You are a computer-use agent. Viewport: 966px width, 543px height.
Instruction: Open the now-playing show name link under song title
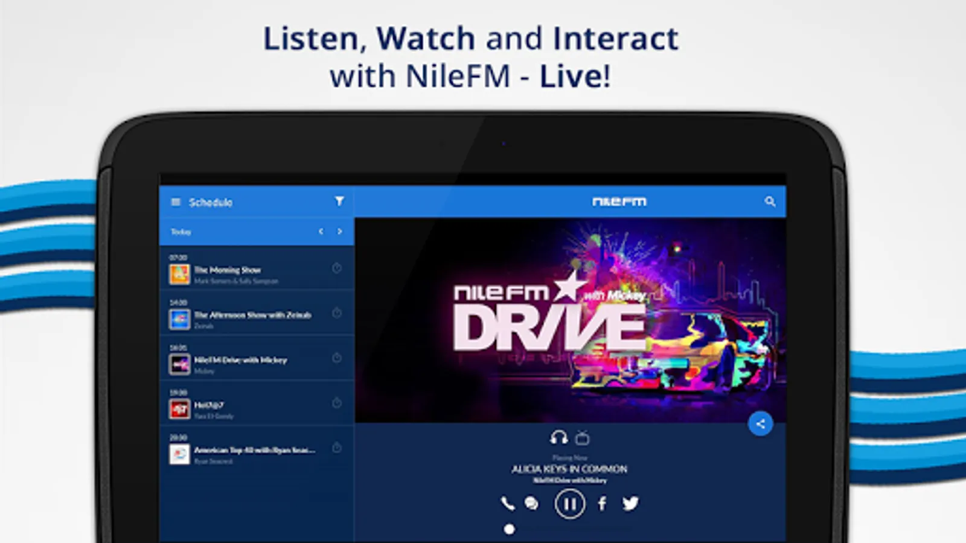[x=569, y=480]
